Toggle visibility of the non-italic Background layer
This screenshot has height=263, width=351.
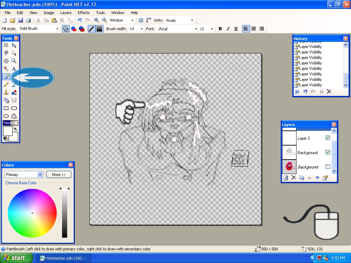(x=328, y=152)
